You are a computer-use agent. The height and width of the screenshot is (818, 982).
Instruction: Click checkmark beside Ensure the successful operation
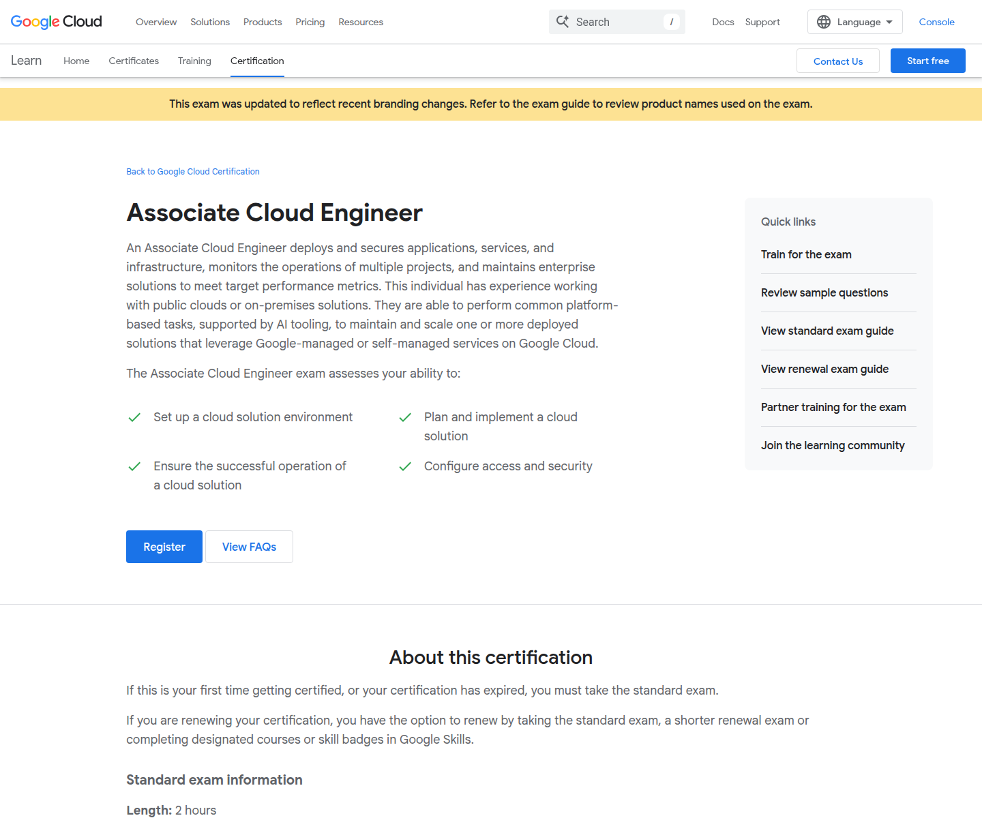tap(134, 466)
